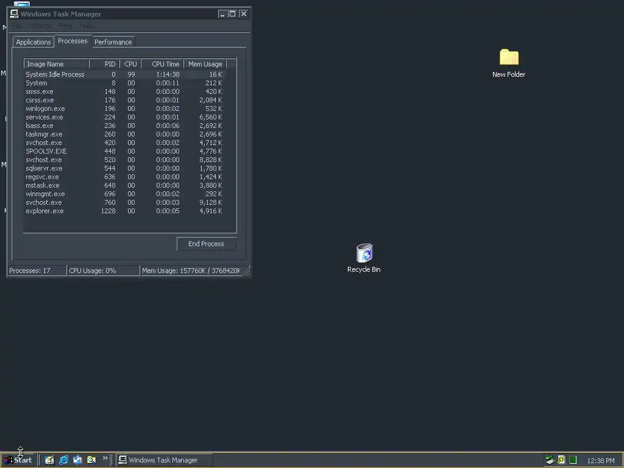Sort by the CPU column header

click(130, 64)
